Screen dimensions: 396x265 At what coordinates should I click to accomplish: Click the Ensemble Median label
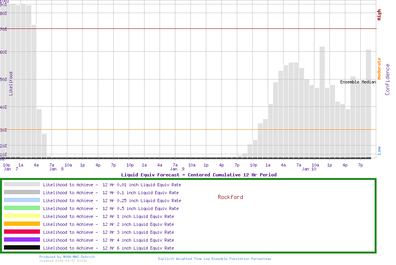tap(358, 82)
